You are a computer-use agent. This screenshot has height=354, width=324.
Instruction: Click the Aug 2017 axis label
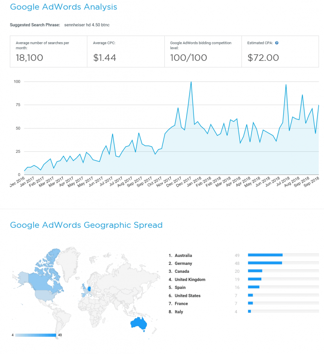[x=125, y=182]
